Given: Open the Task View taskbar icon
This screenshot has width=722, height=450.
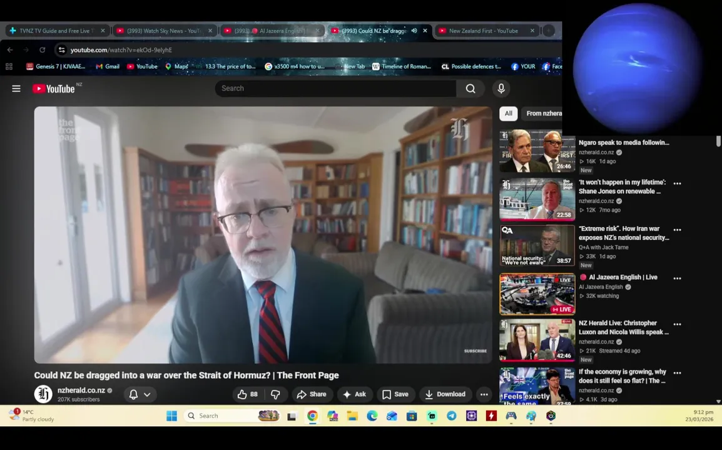Looking at the screenshot, I should (x=292, y=416).
